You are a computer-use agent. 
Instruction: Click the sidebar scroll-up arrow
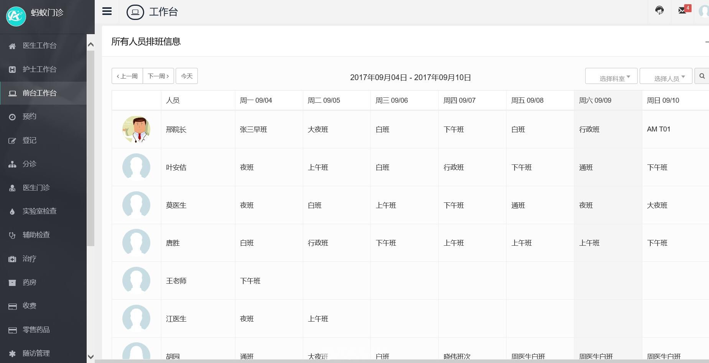(91, 44)
